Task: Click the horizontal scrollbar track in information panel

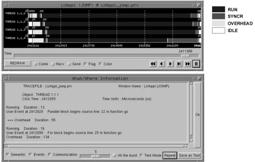Action: point(96,146)
